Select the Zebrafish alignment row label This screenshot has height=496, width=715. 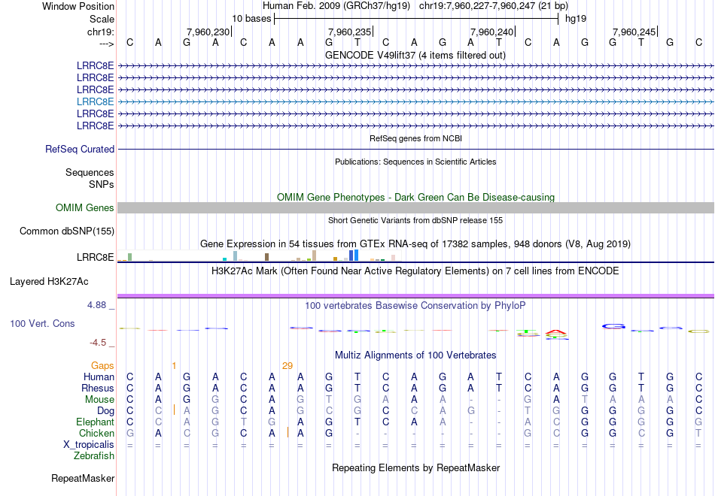coord(94,455)
